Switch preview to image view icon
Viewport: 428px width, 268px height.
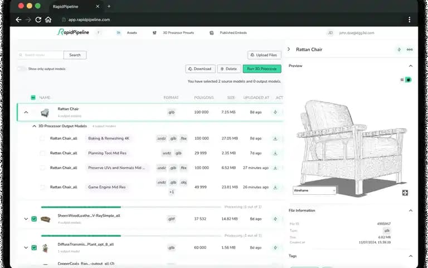coord(402,80)
